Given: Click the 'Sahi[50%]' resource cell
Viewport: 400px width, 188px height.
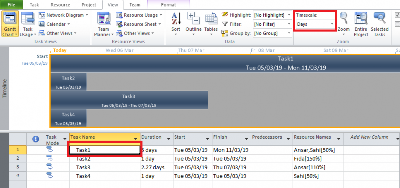Looking at the screenshot, I should coord(318,176).
